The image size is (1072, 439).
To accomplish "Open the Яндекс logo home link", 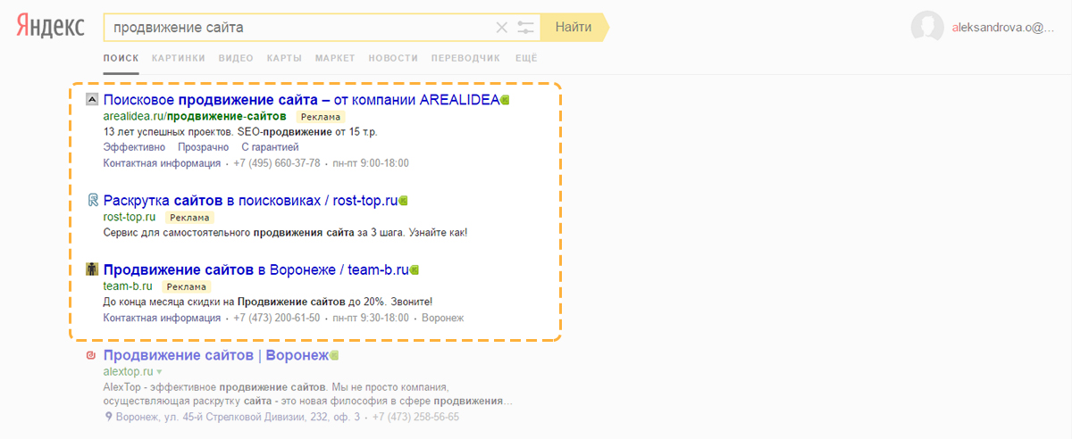I will [x=51, y=27].
